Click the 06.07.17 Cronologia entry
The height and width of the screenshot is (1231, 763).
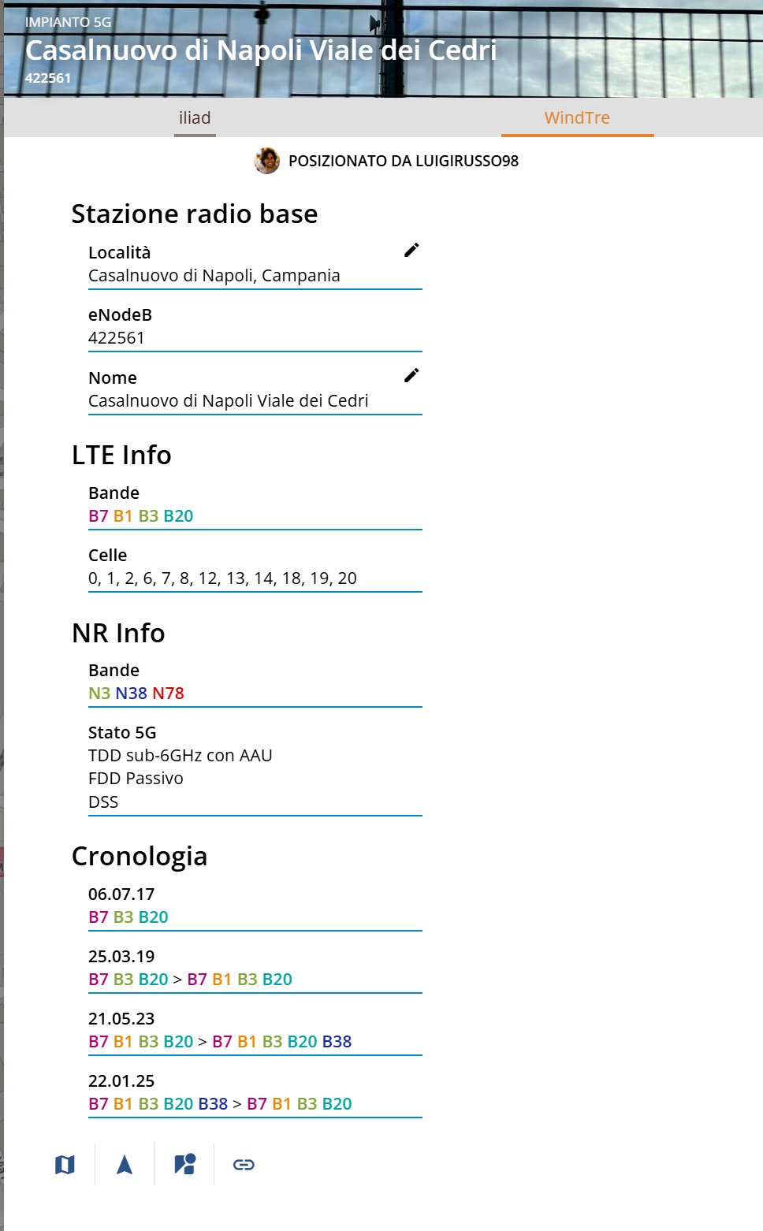(x=121, y=894)
